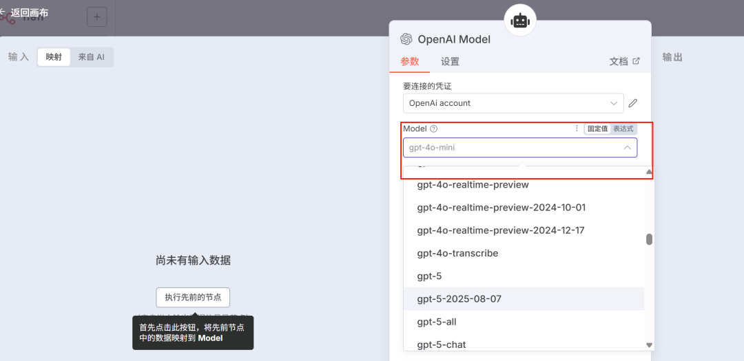Image resolution: width=744 pixels, height=361 pixels.
Task: Click the gpt-4o-mini model input field
Action: coord(520,148)
